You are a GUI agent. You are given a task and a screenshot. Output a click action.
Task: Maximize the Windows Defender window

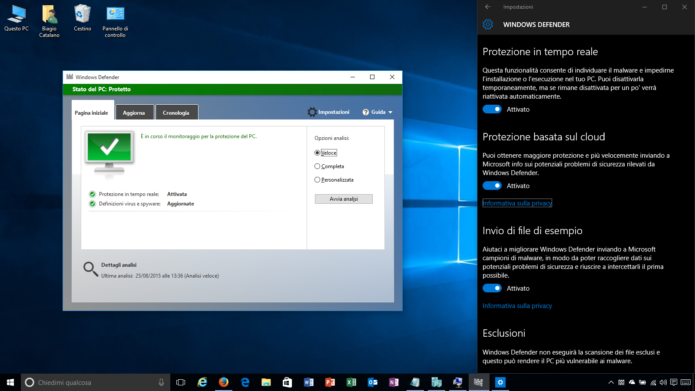coord(372,77)
